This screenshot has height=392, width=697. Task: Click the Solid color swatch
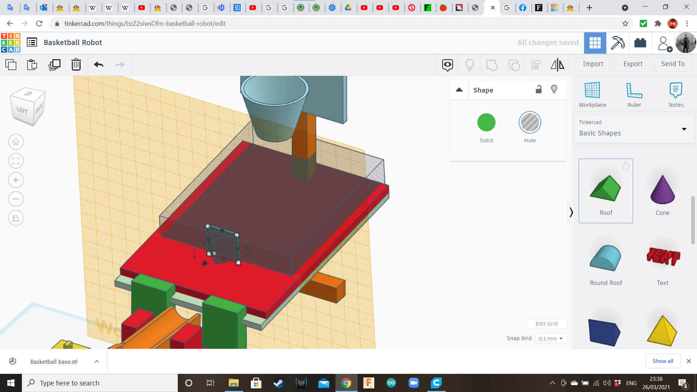click(486, 122)
